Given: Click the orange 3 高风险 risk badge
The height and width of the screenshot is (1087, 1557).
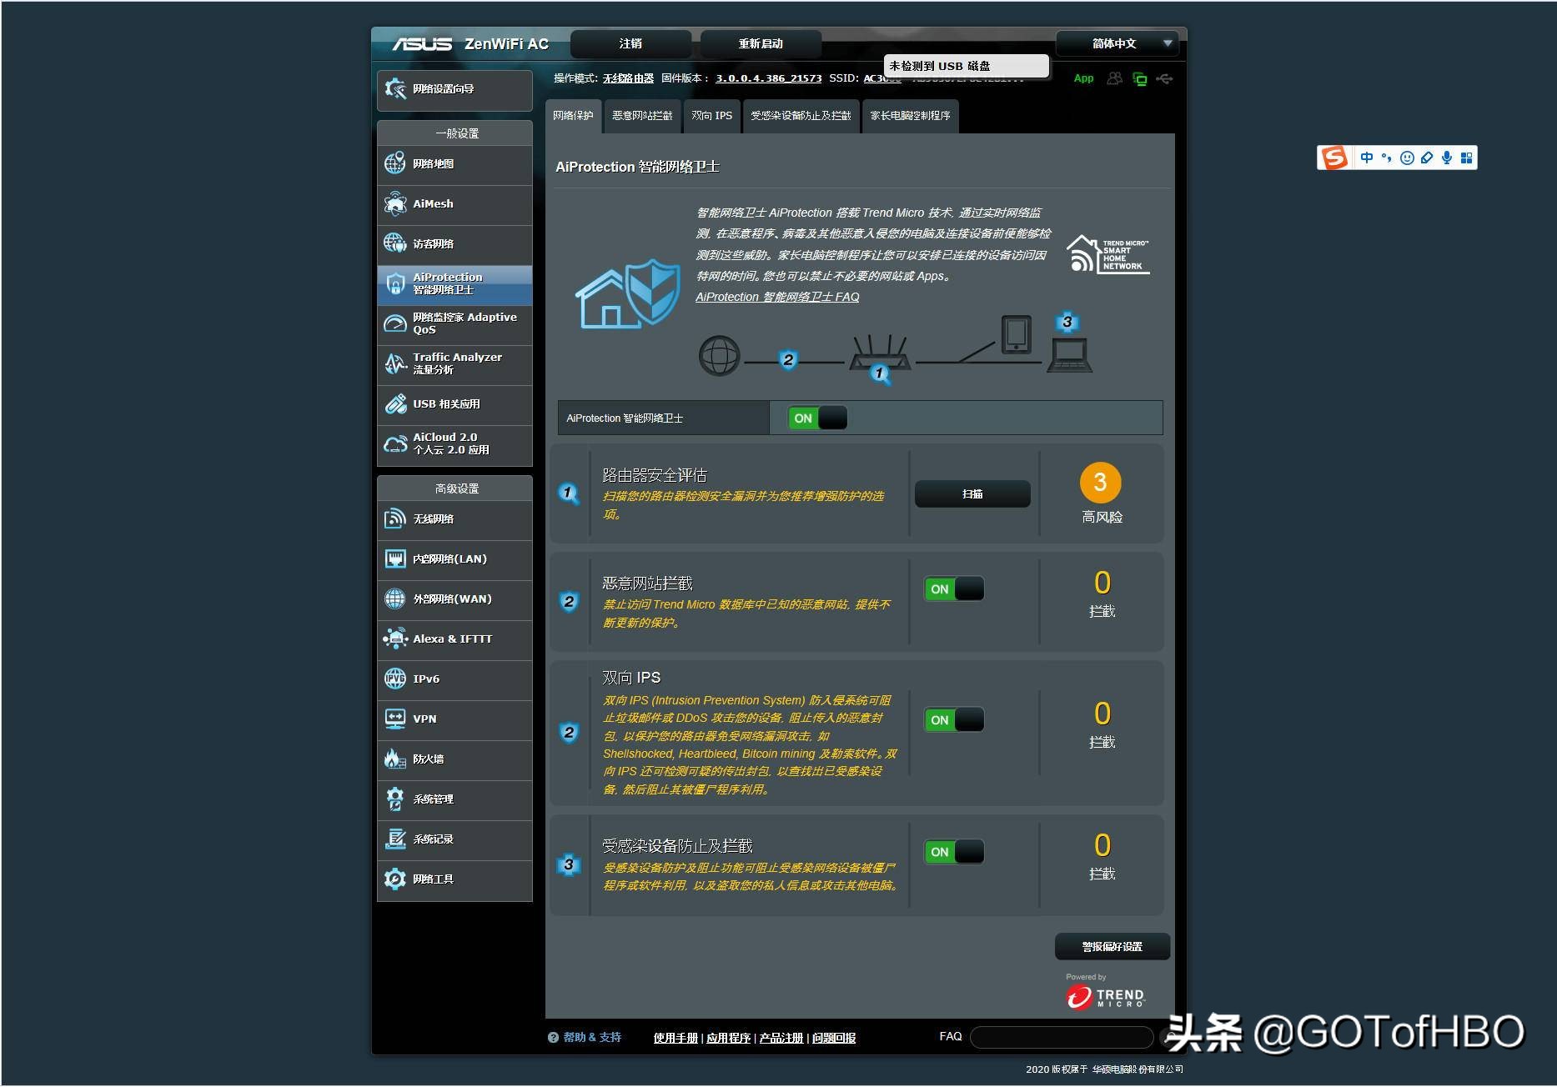Looking at the screenshot, I should (1100, 483).
